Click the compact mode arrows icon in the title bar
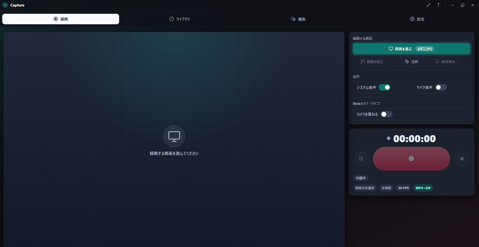 pyautogui.click(x=428, y=5)
